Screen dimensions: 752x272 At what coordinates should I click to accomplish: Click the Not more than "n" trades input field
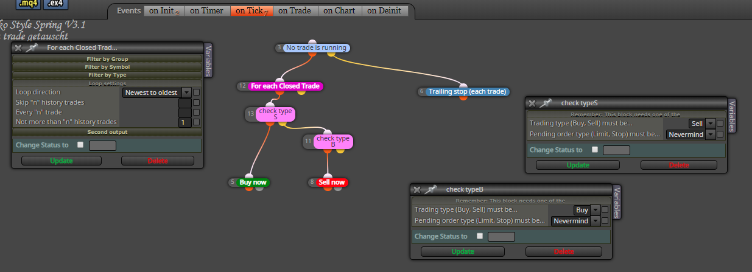[x=185, y=122]
